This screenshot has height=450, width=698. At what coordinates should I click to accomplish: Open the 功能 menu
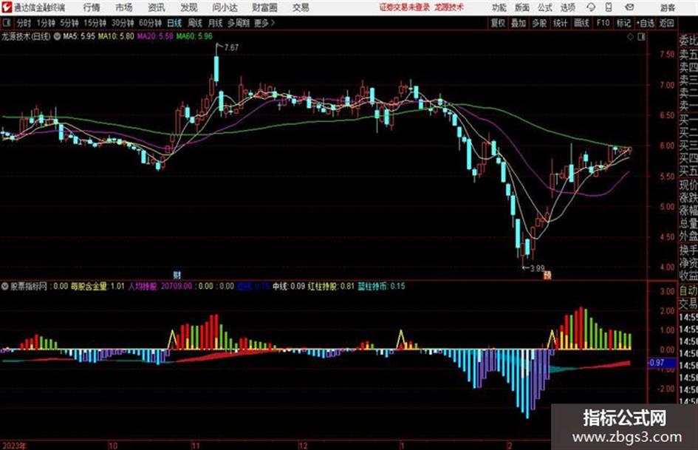coord(499,7)
